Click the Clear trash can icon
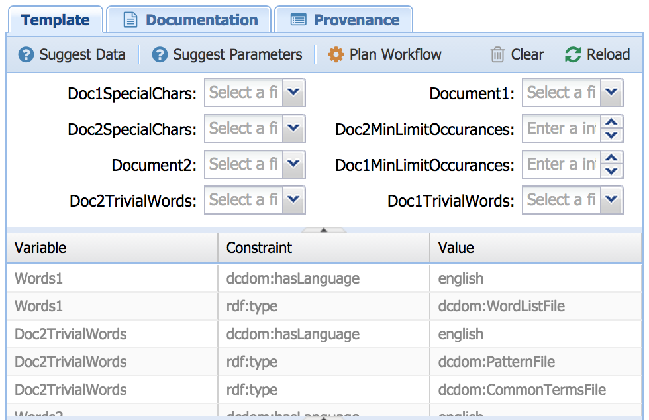The height and width of the screenshot is (420, 649). [x=497, y=54]
